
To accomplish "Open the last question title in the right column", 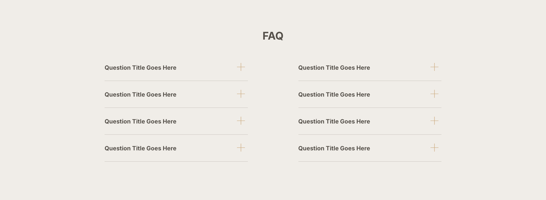I will point(334,148).
